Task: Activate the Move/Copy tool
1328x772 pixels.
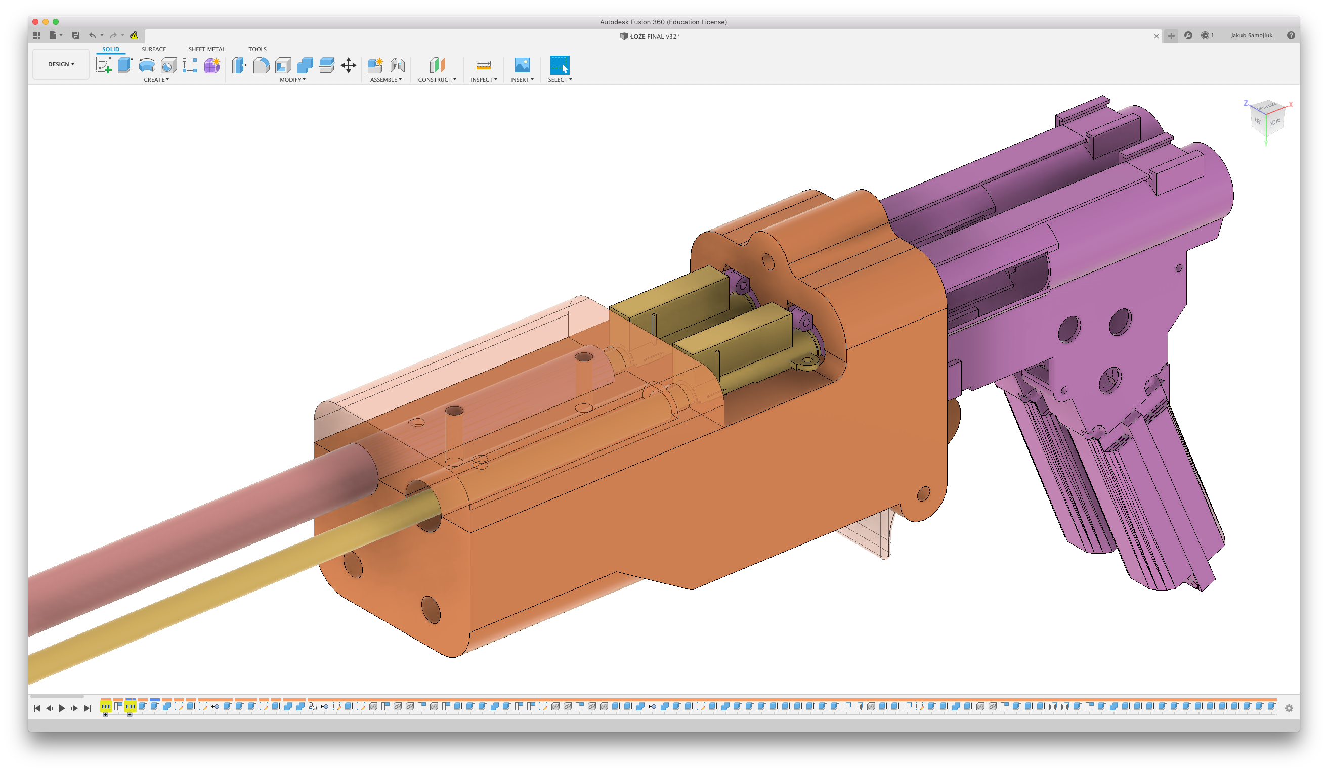Action: point(349,65)
